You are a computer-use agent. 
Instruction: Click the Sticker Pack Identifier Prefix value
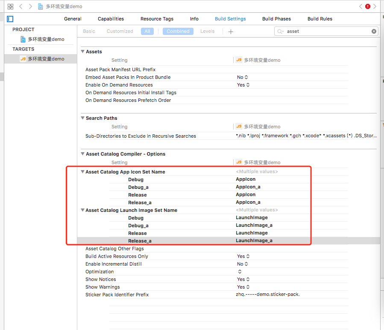click(x=268, y=294)
